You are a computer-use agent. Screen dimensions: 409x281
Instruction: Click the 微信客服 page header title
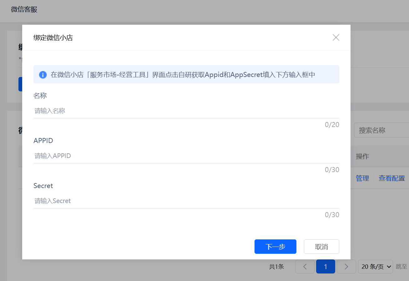point(24,9)
